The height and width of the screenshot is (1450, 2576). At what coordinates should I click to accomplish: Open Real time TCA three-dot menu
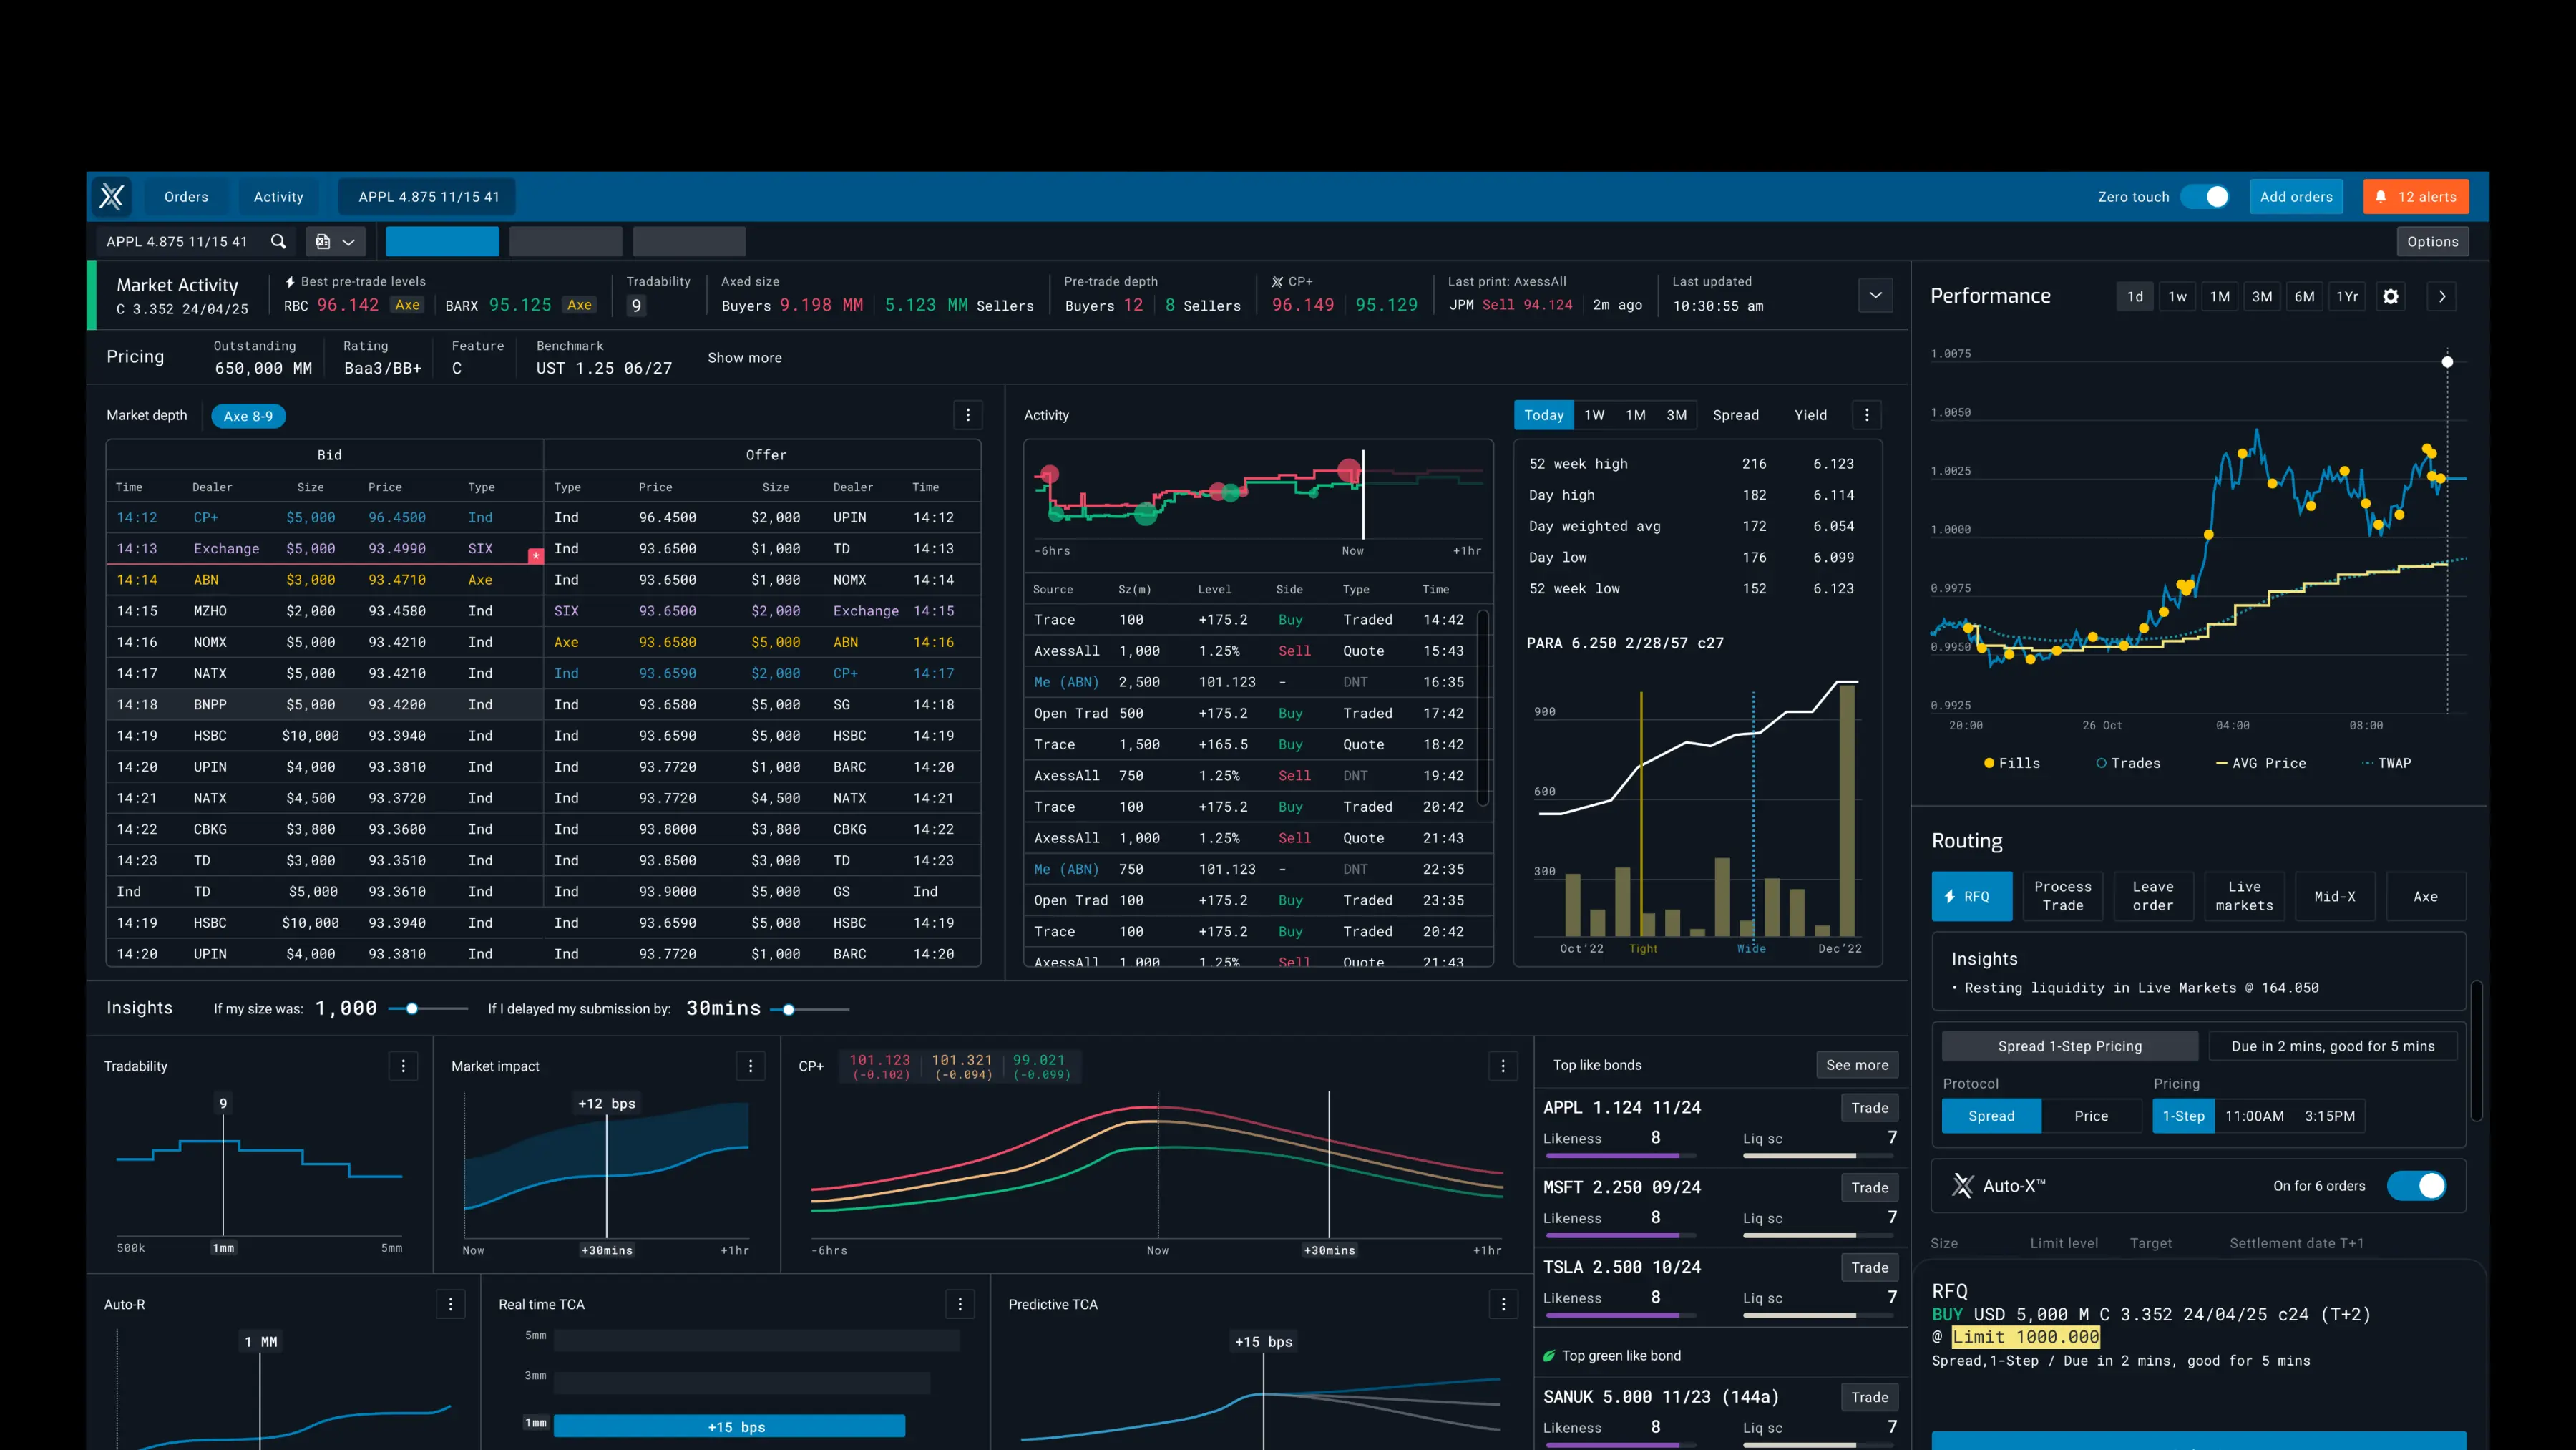point(960,1304)
